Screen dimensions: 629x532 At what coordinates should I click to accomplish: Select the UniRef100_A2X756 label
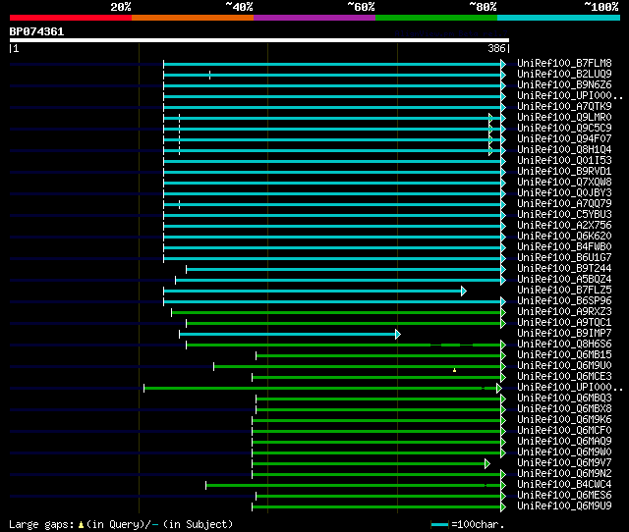[564, 226]
